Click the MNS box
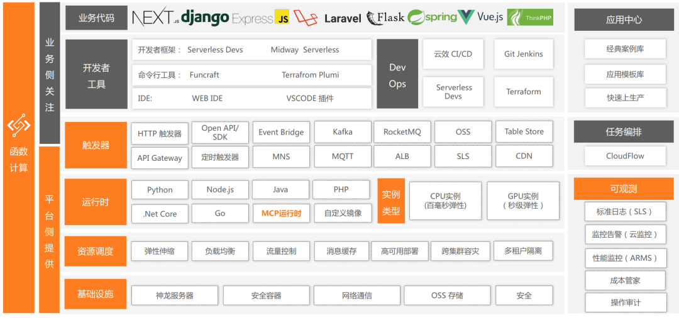 [281, 156]
